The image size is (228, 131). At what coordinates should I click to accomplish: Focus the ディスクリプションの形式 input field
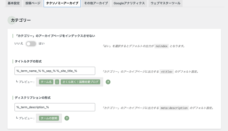coord(55,107)
